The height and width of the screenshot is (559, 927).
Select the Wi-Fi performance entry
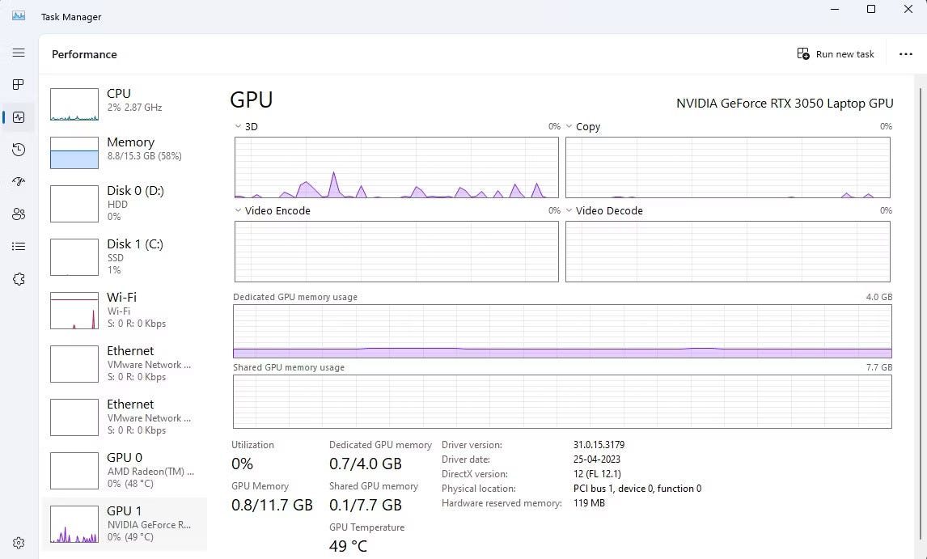click(x=125, y=310)
